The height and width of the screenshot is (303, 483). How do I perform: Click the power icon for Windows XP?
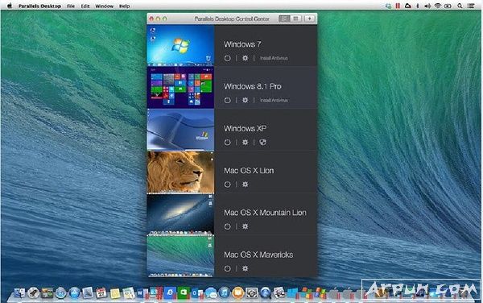[227, 142]
